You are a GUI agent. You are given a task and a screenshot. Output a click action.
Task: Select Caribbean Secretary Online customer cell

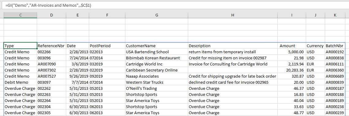click(x=157, y=70)
